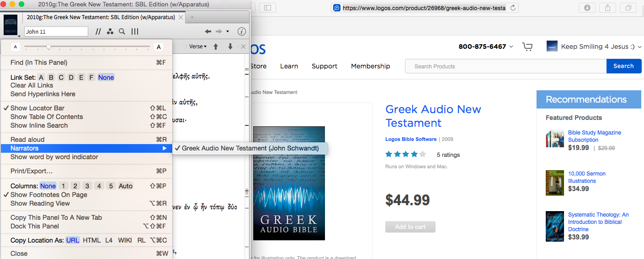644x259 pixels.
Task: Click the parallel resources icon in the Logos toolbar
Action: 98,31
